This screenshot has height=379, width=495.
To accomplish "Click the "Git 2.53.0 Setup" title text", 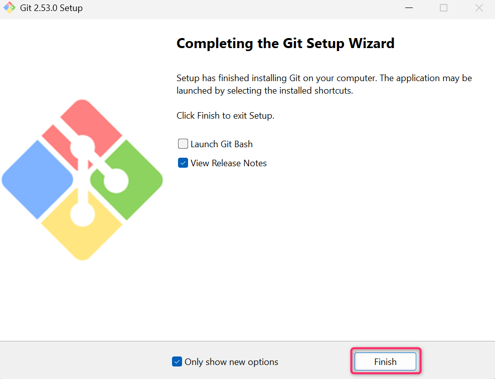I will 52,8.
